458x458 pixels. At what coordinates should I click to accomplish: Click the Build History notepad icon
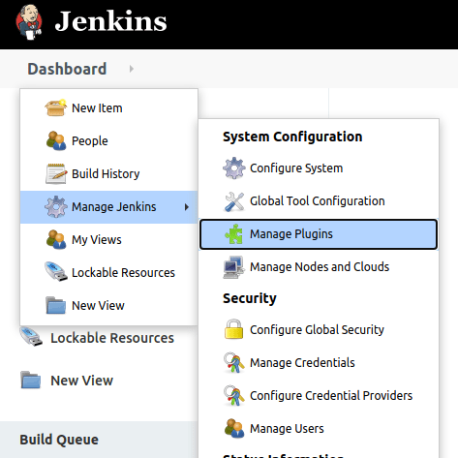(x=56, y=173)
